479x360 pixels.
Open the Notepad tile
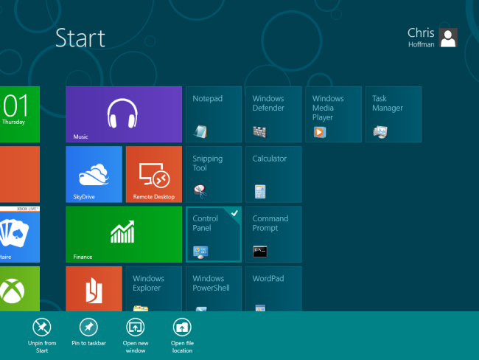click(214, 114)
